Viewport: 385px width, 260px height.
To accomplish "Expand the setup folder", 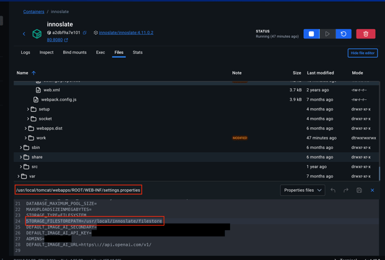I will click(28, 109).
